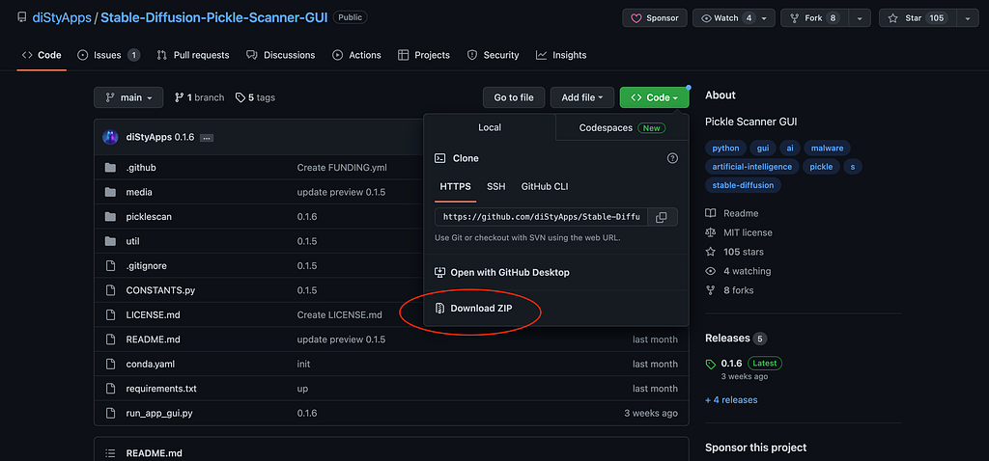
Task: Click the artificial-intelligence topic tag
Action: [751, 167]
